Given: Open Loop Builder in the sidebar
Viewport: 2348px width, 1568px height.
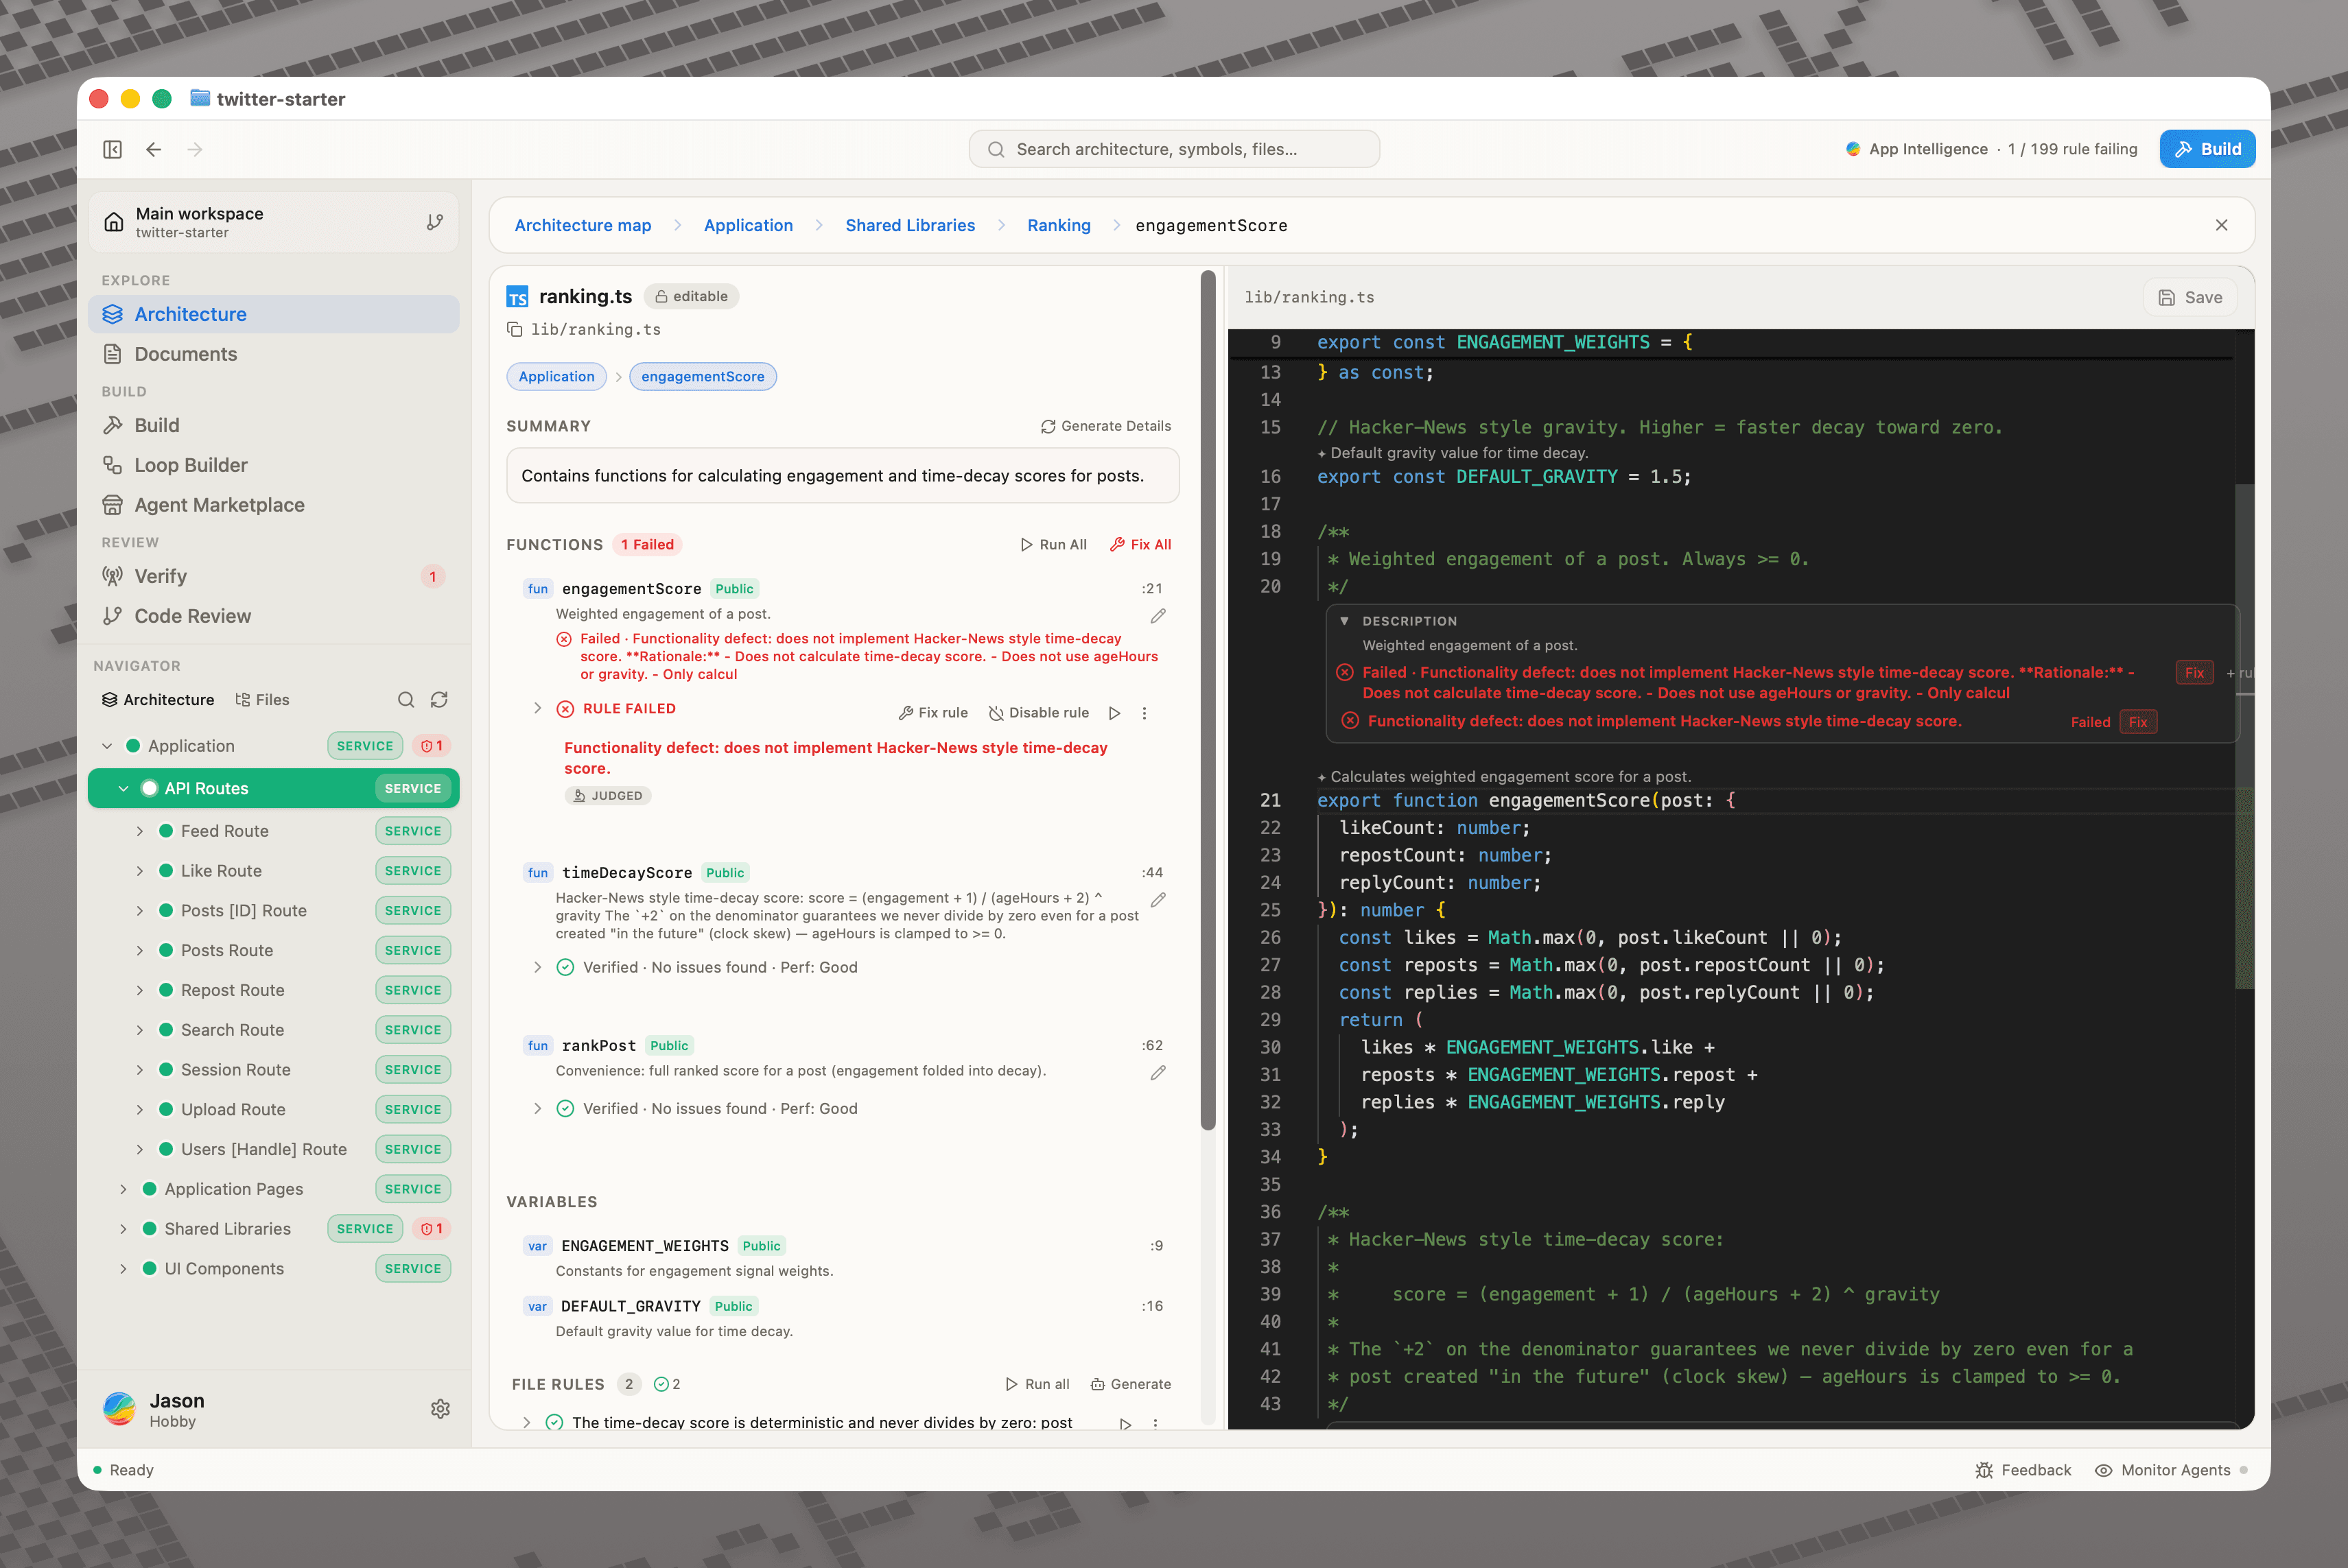Looking at the screenshot, I should pos(273,465).
